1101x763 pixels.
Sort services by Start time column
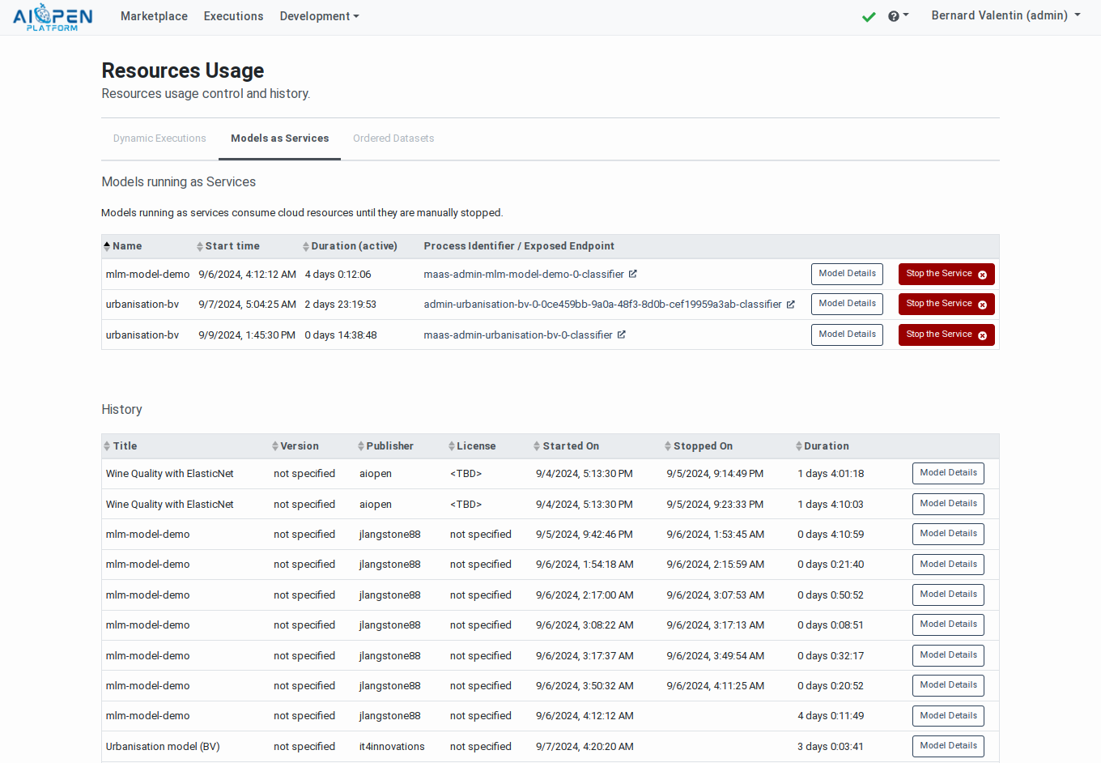point(227,246)
